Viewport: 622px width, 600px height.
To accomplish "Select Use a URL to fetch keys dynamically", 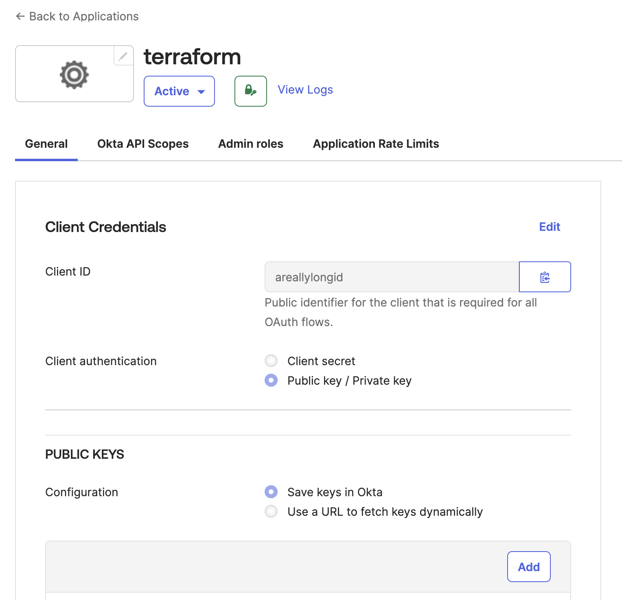I will click(x=271, y=511).
